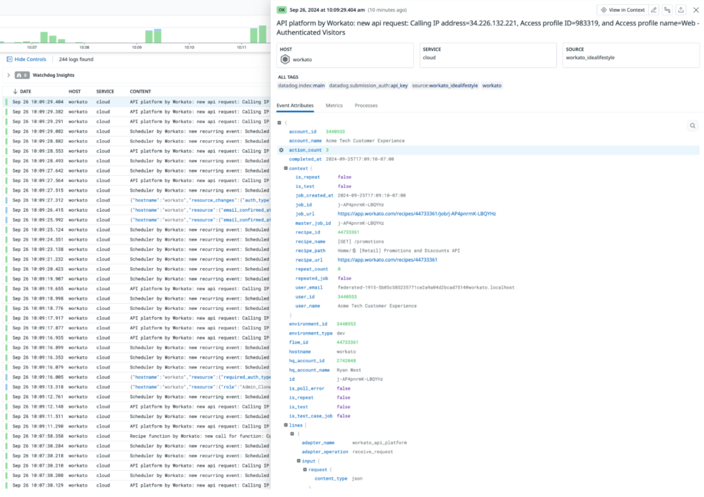Collapse the request object under input
This screenshot has width=704, height=497.
click(305, 470)
